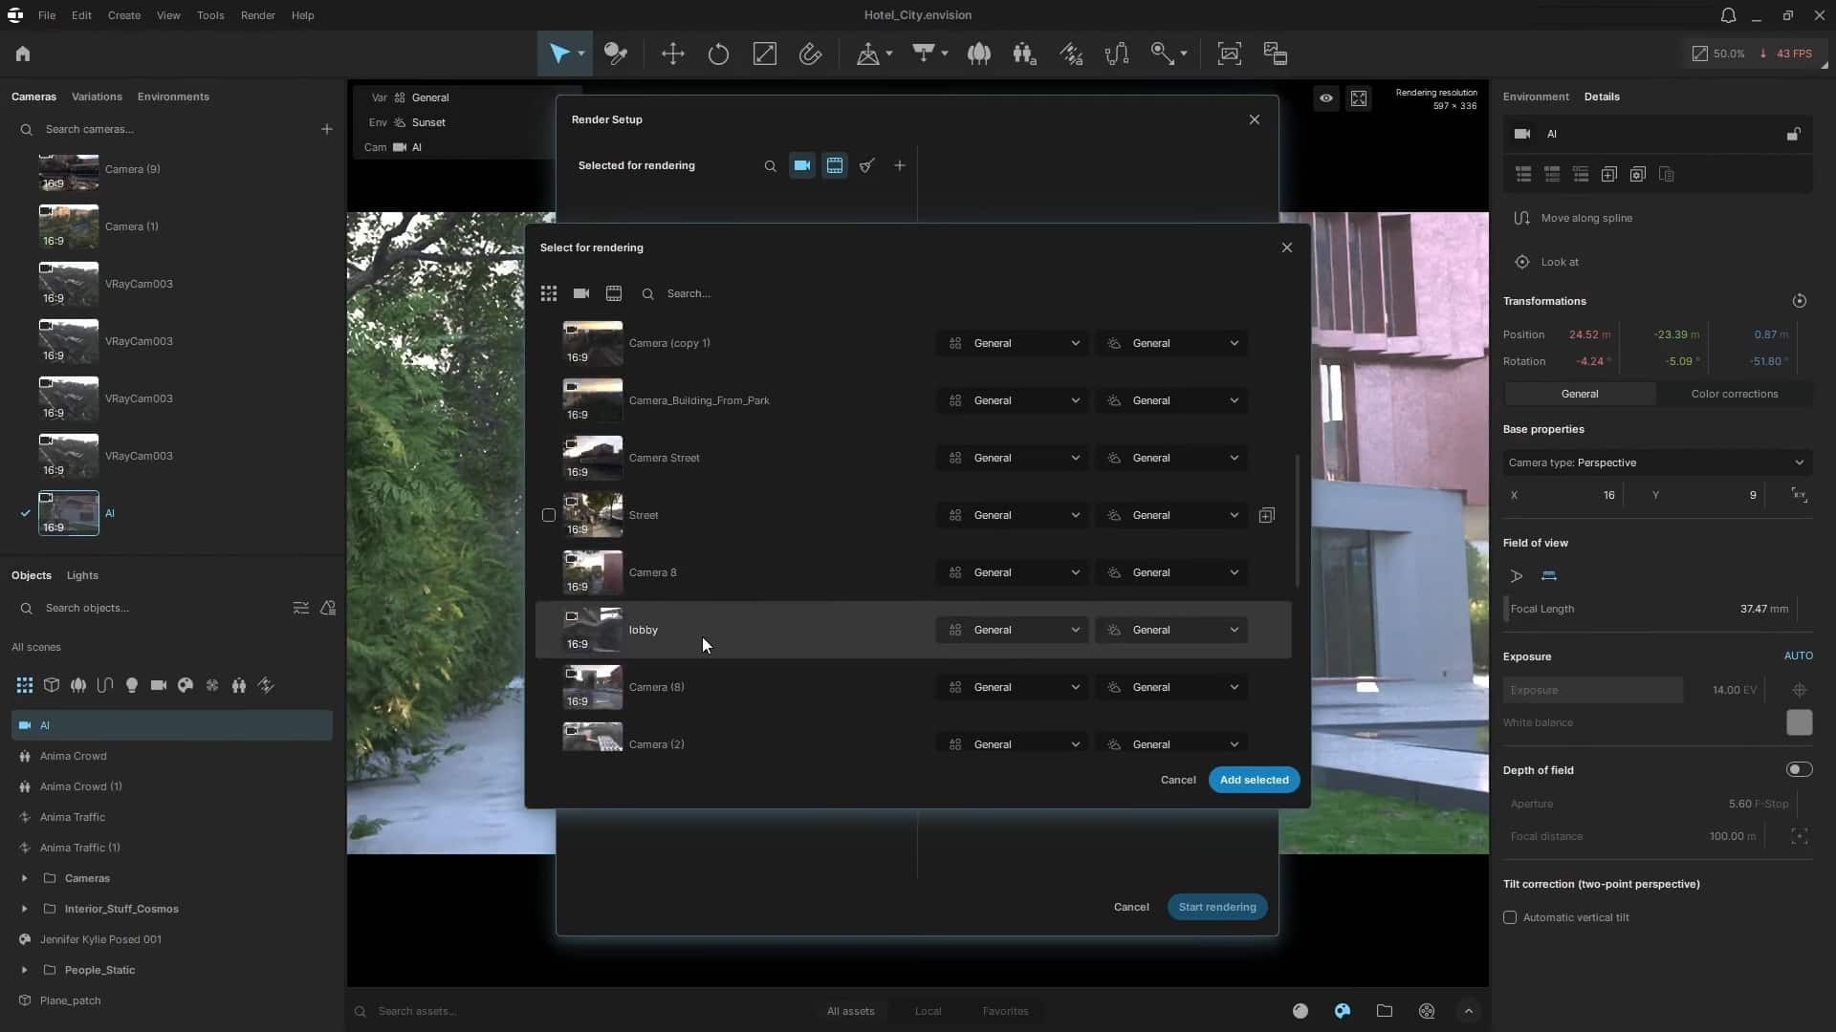
Task: Filter objects by camera type icon
Action: click(159, 685)
